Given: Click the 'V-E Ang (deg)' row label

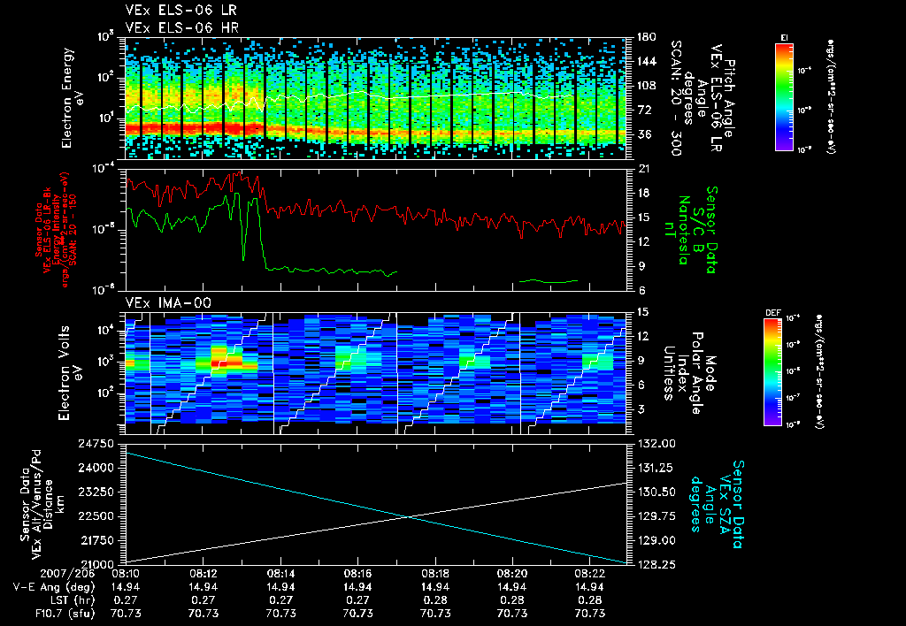Looking at the screenshot, I should pos(54,587).
